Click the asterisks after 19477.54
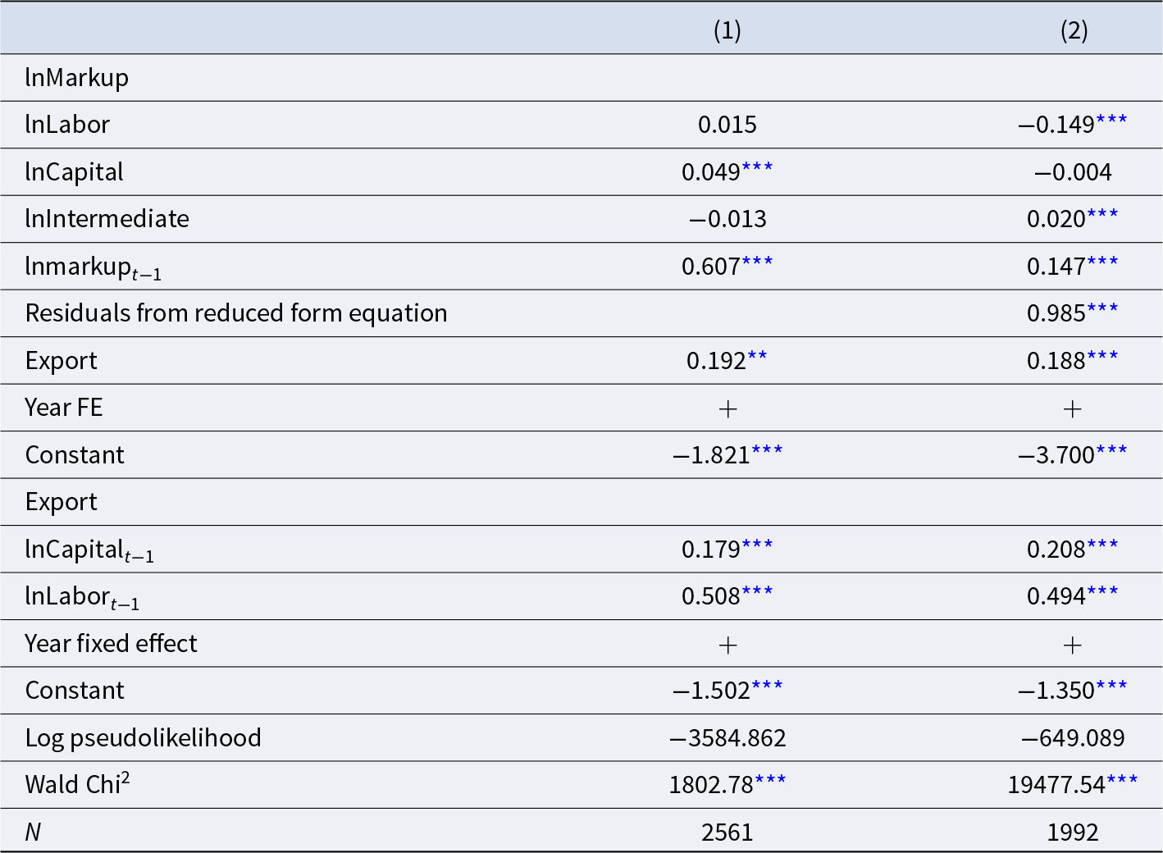 [x=1122, y=779]
